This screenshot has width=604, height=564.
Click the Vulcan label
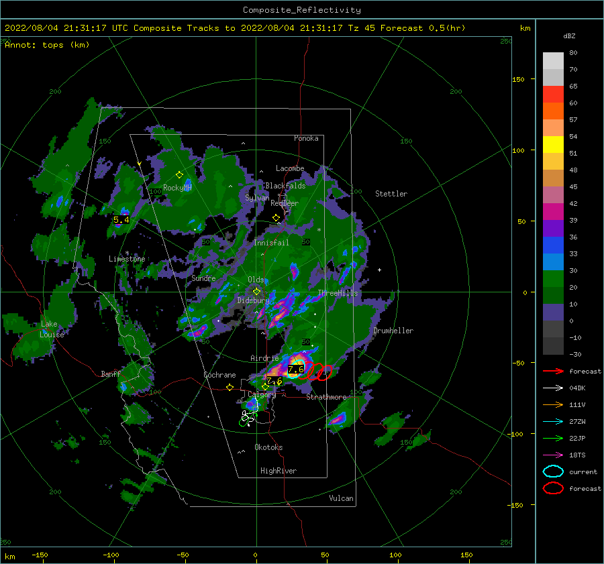[342, 498]
